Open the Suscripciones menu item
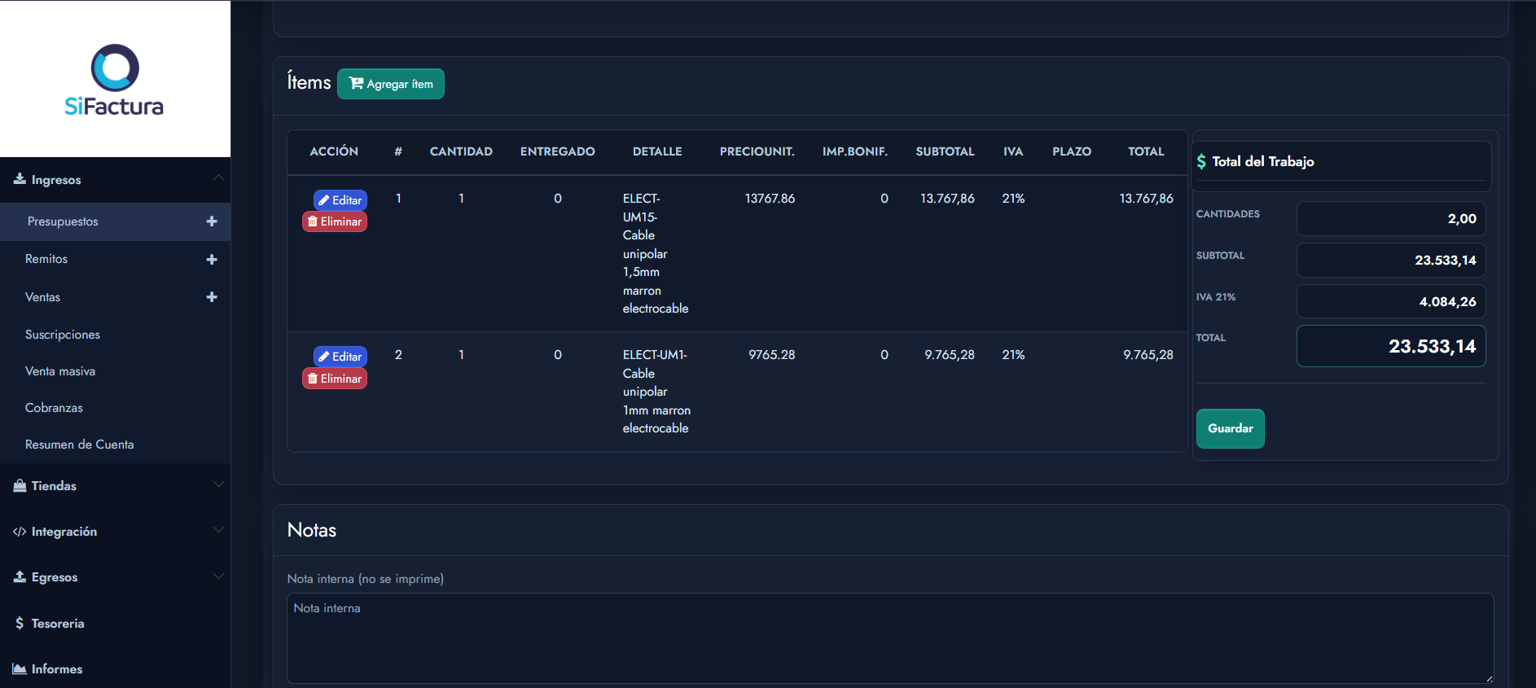Viewport: 1536px width, 688px height. (x=63, y=335)
